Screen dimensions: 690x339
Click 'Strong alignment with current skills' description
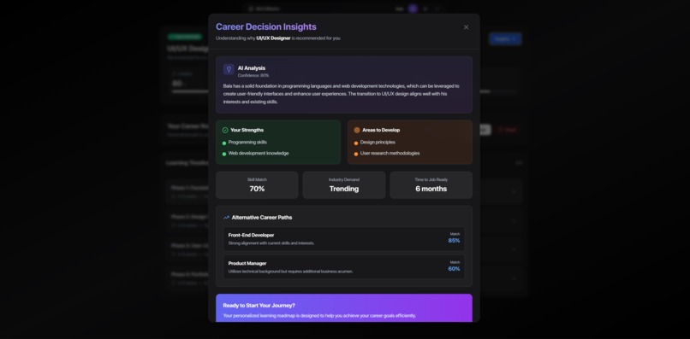(271, 243)
